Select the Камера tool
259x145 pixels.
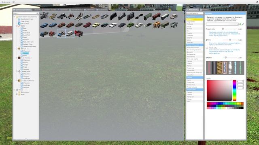tap(195, 92)
